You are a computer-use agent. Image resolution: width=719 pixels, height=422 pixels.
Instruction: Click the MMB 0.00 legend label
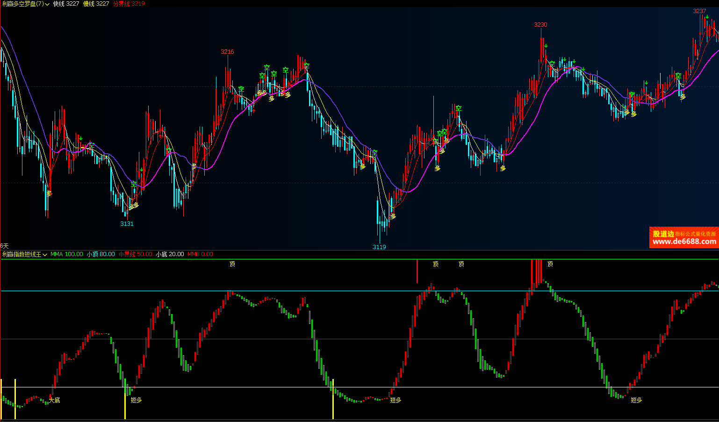pos(200,254)
